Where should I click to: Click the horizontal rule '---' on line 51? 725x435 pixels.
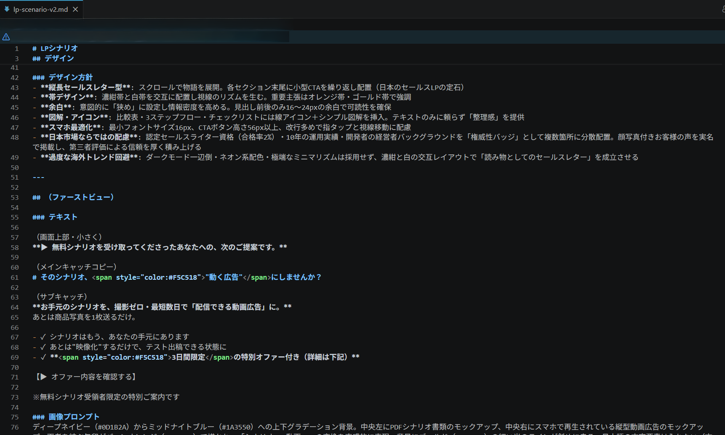pyautogui.click(x=38, y=177)
